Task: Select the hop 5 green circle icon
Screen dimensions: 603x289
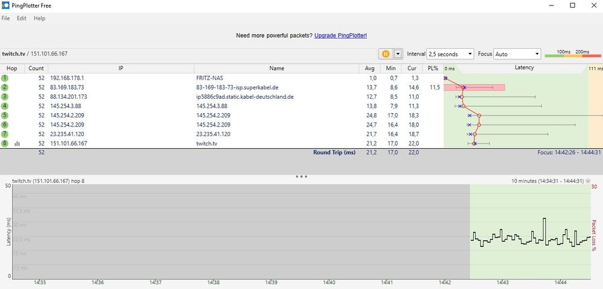Action: (4, 115)
